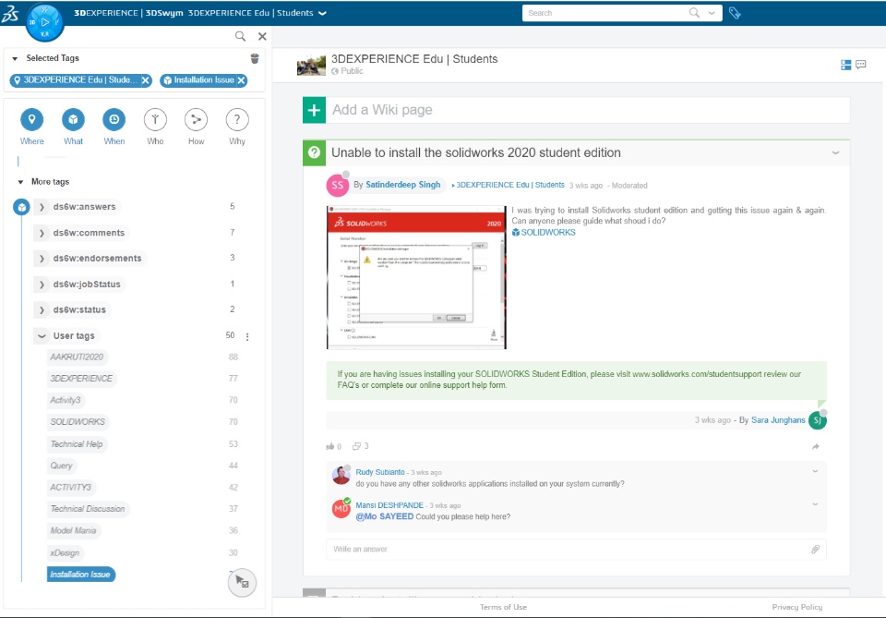Screen dimensions: 886x618
Task: Expand the ds6w:answers tag group
Action: 42,207
